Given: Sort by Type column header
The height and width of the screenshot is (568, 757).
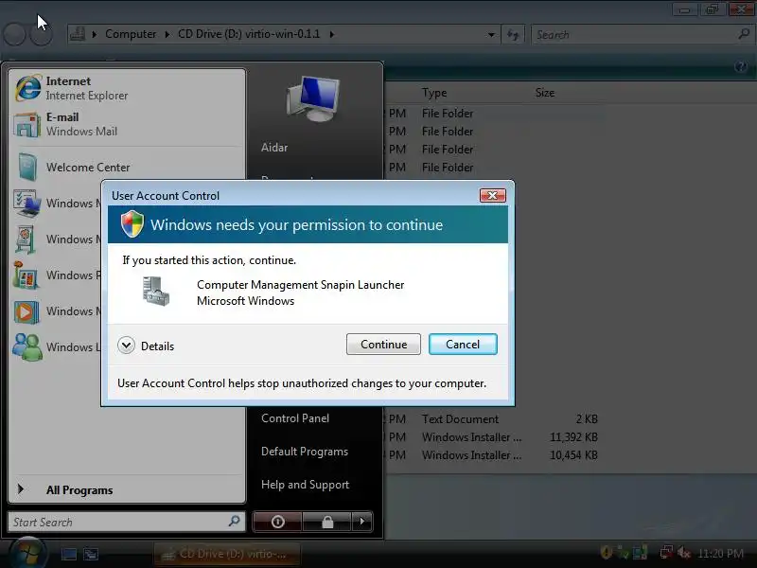Looking at the screenshot, I should click(x=434, y=93).
